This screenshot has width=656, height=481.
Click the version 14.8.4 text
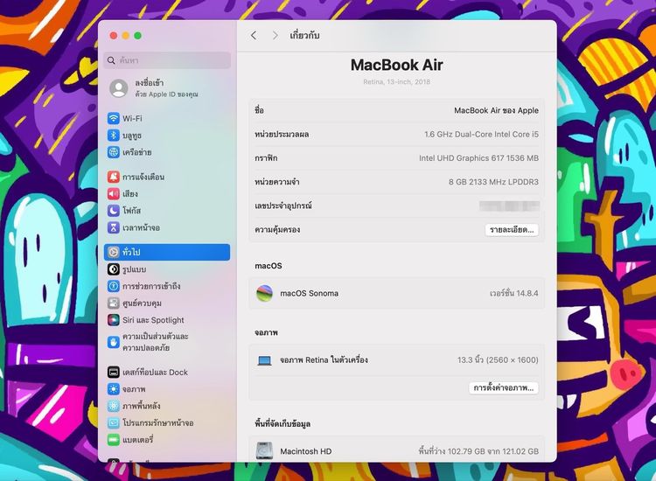pos(514,293)
